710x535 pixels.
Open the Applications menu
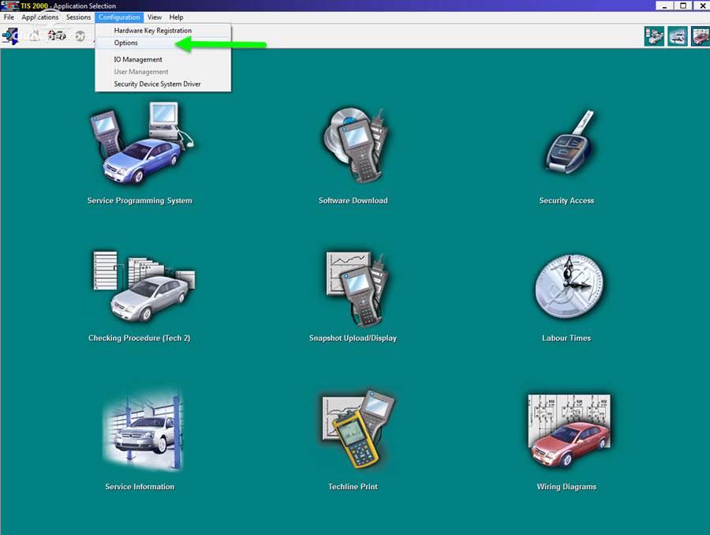[40, 17]
